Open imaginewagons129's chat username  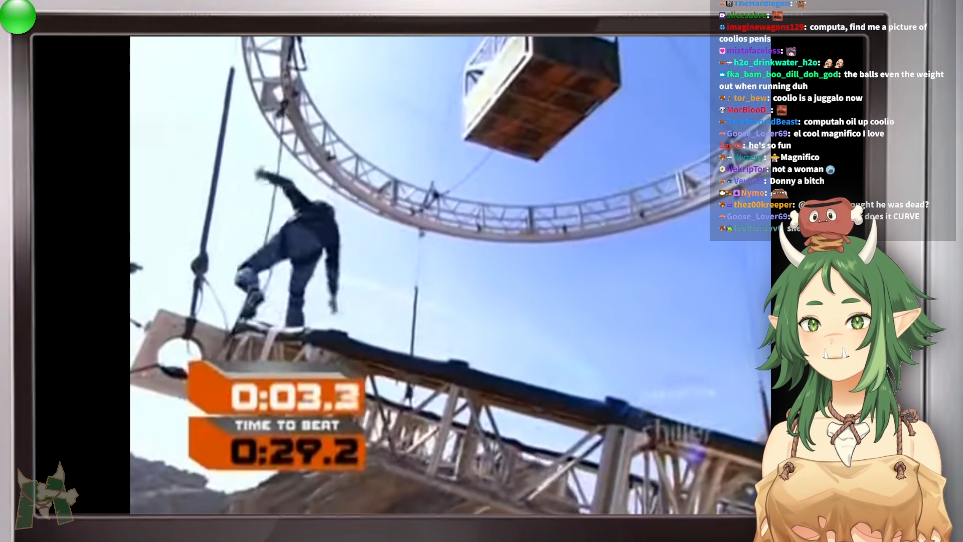[765, 27]
